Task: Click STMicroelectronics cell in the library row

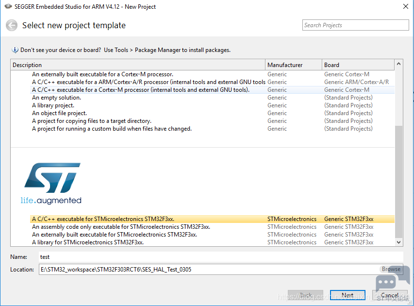Action: pyautogui.click(x=292, y=242)
